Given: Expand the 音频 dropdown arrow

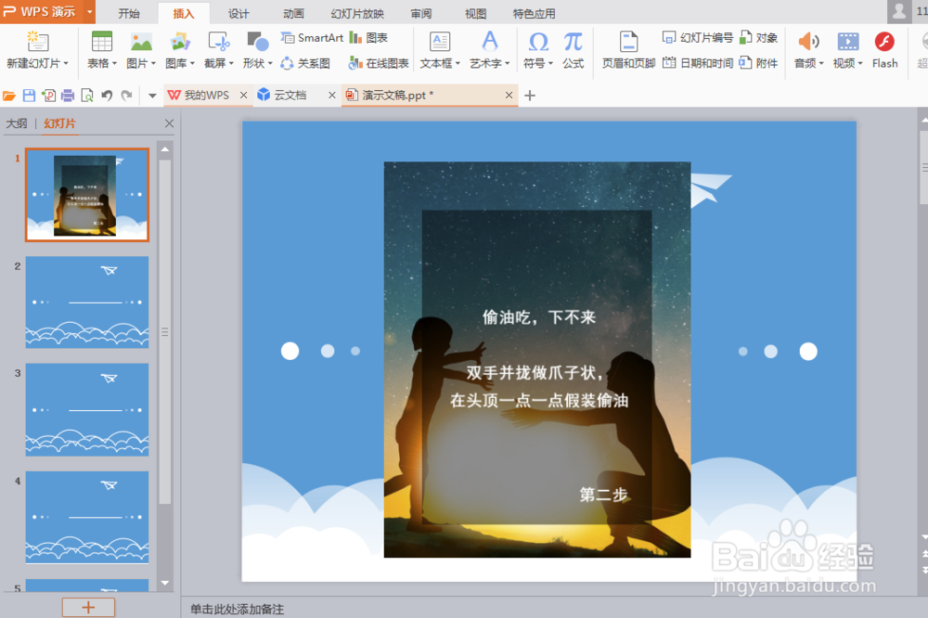Looking at the screenshot, I should pyautogui.click(x=821, y=63).
